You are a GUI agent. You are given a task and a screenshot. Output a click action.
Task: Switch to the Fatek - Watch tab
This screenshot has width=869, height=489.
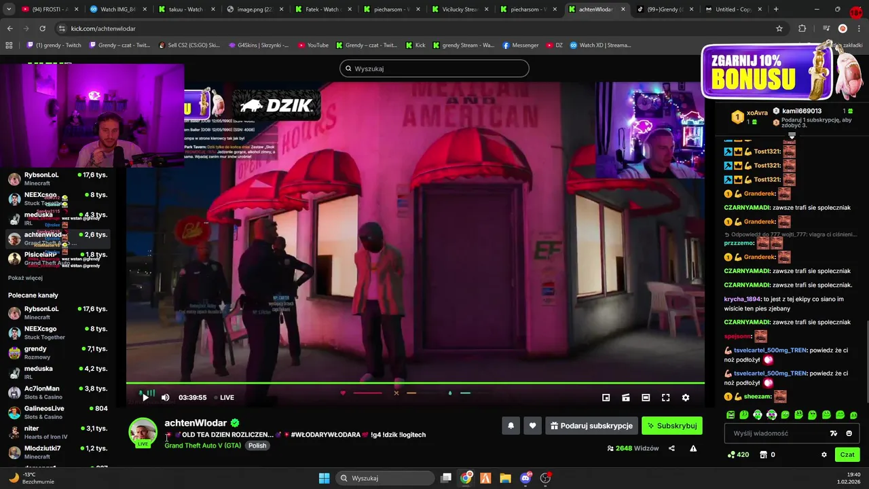[x=322, y=10]
